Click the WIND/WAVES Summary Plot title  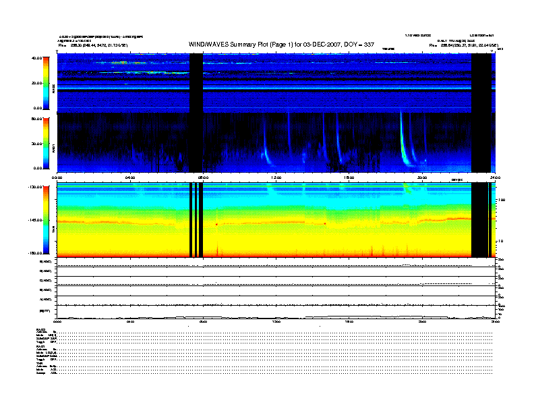click(x=281, y=45)
